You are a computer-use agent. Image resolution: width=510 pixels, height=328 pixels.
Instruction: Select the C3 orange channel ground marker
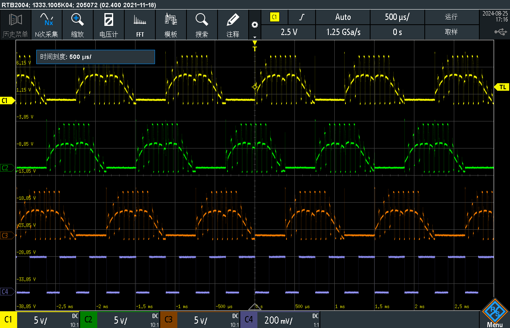click(x=8, y=236)
